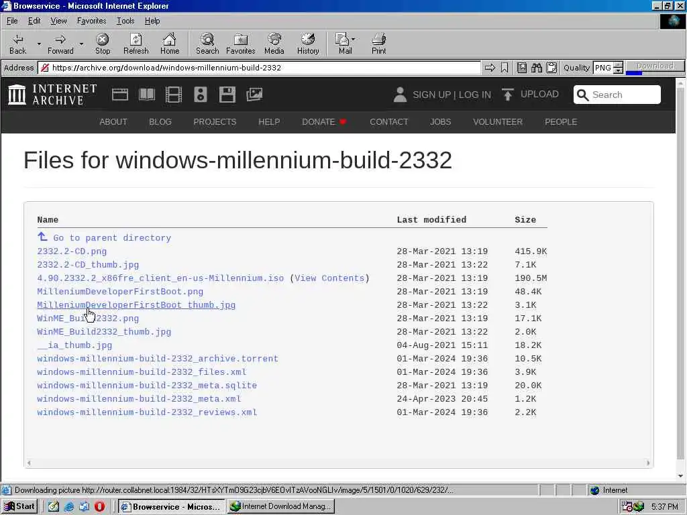Open the Tools menu
The image size is (687, 515).
[125, 21]
